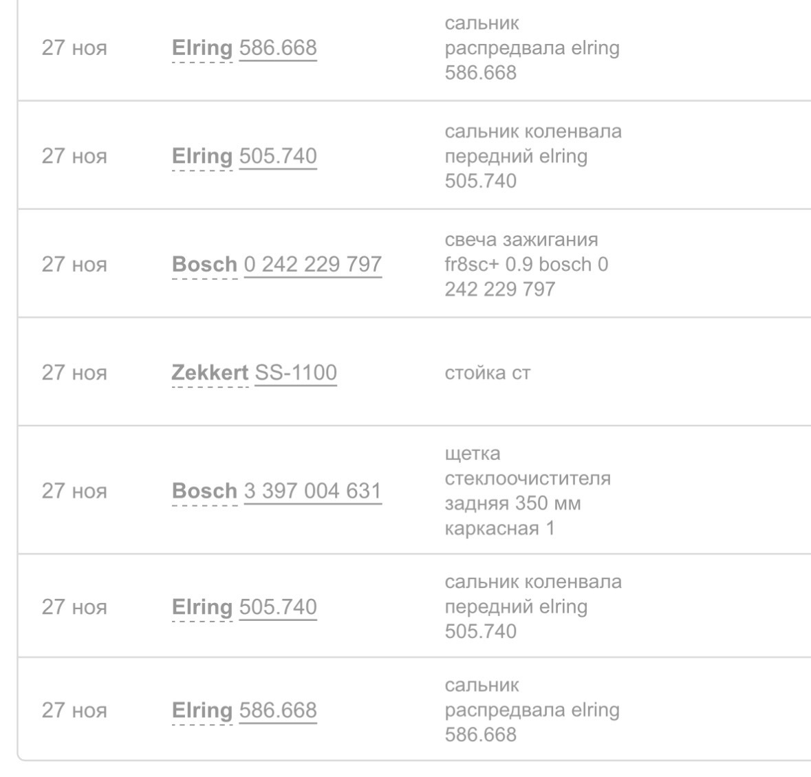Open the Bosch 0 242 229 797 part number link

(312, 265)
